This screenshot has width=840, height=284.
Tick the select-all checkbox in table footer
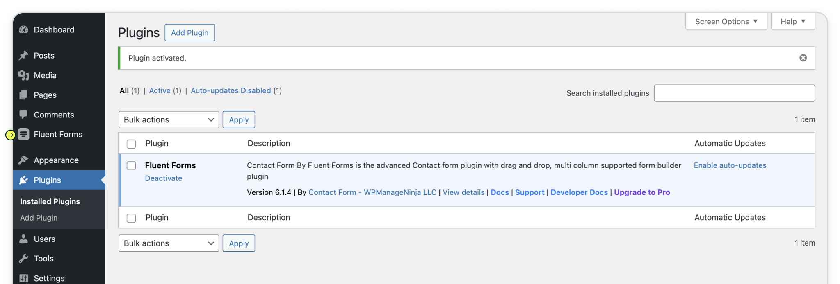(x=131, y=218)
